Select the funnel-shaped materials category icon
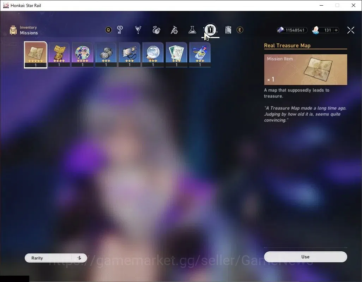The image size is (362, 282). pos(138,30)
